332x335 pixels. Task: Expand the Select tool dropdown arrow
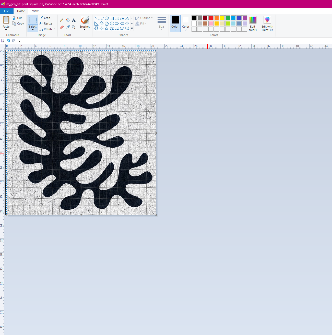coord(33,30)
